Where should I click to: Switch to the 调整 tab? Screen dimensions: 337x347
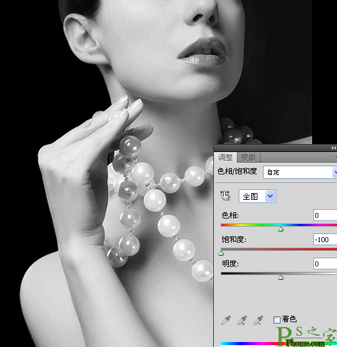tap(225, 157)
